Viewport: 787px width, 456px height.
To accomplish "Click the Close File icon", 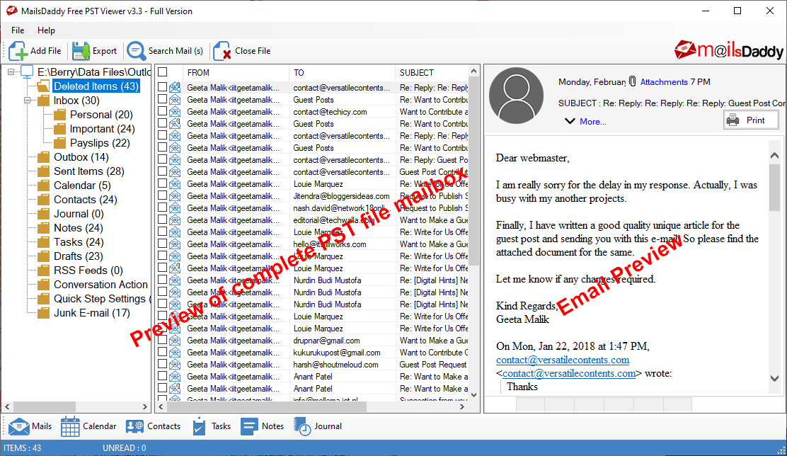I will point(222,51).
